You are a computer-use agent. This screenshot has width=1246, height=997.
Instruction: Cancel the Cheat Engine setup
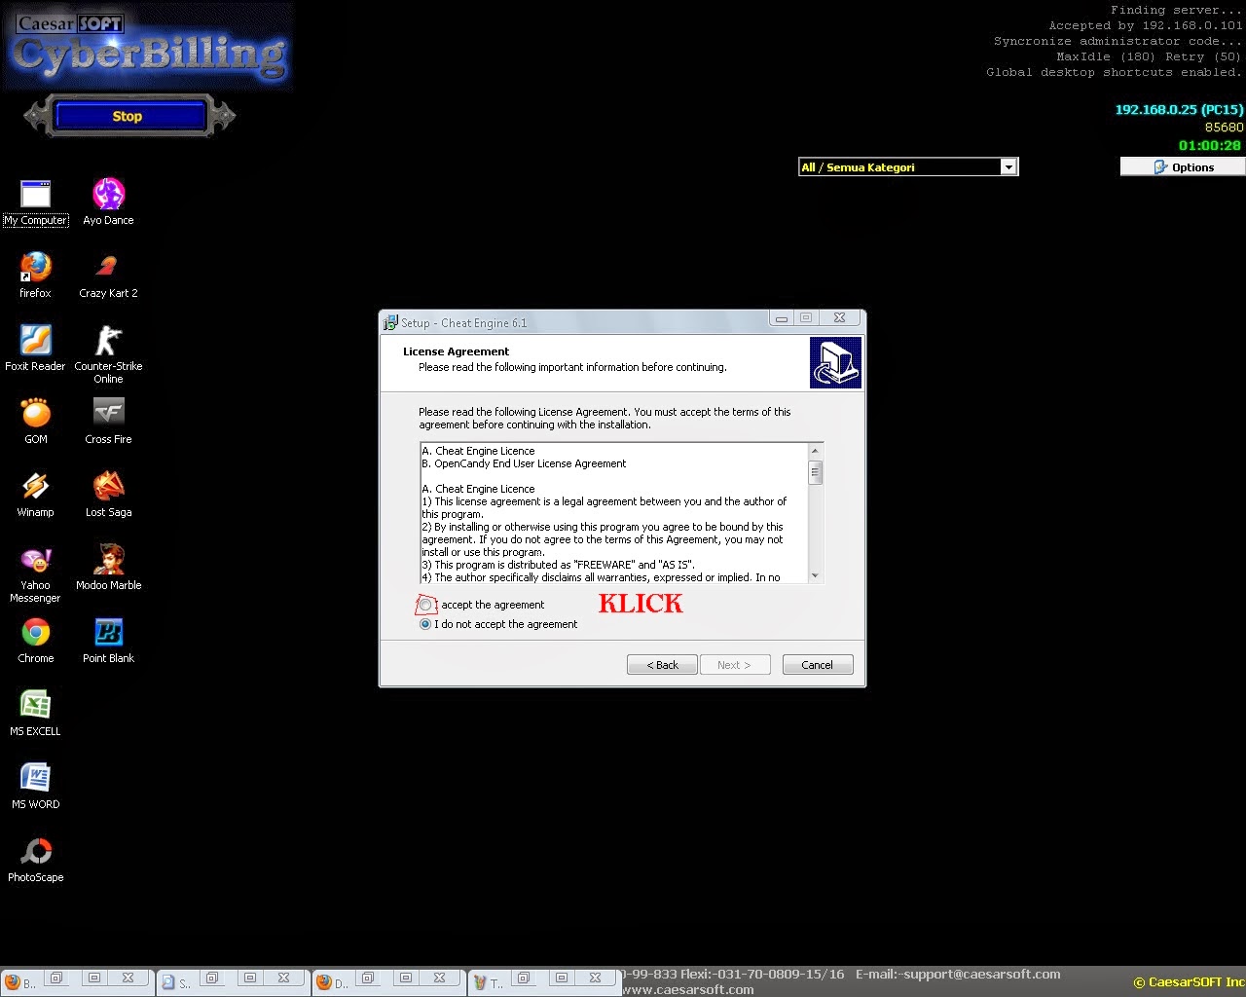click(x=817, y=664)
